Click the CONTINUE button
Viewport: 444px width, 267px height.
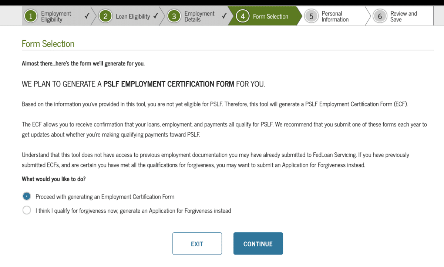click(x=258, y=244)
